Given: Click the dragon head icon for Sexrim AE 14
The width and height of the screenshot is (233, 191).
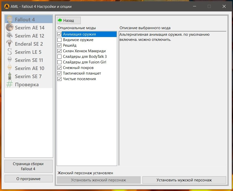Looking at the screenshot, I should (10, 28).
